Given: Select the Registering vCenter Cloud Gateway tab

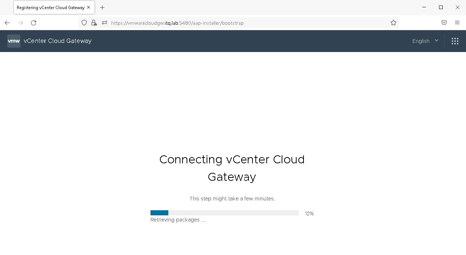Looking at the screenshot, I should [x=50, y=8].
